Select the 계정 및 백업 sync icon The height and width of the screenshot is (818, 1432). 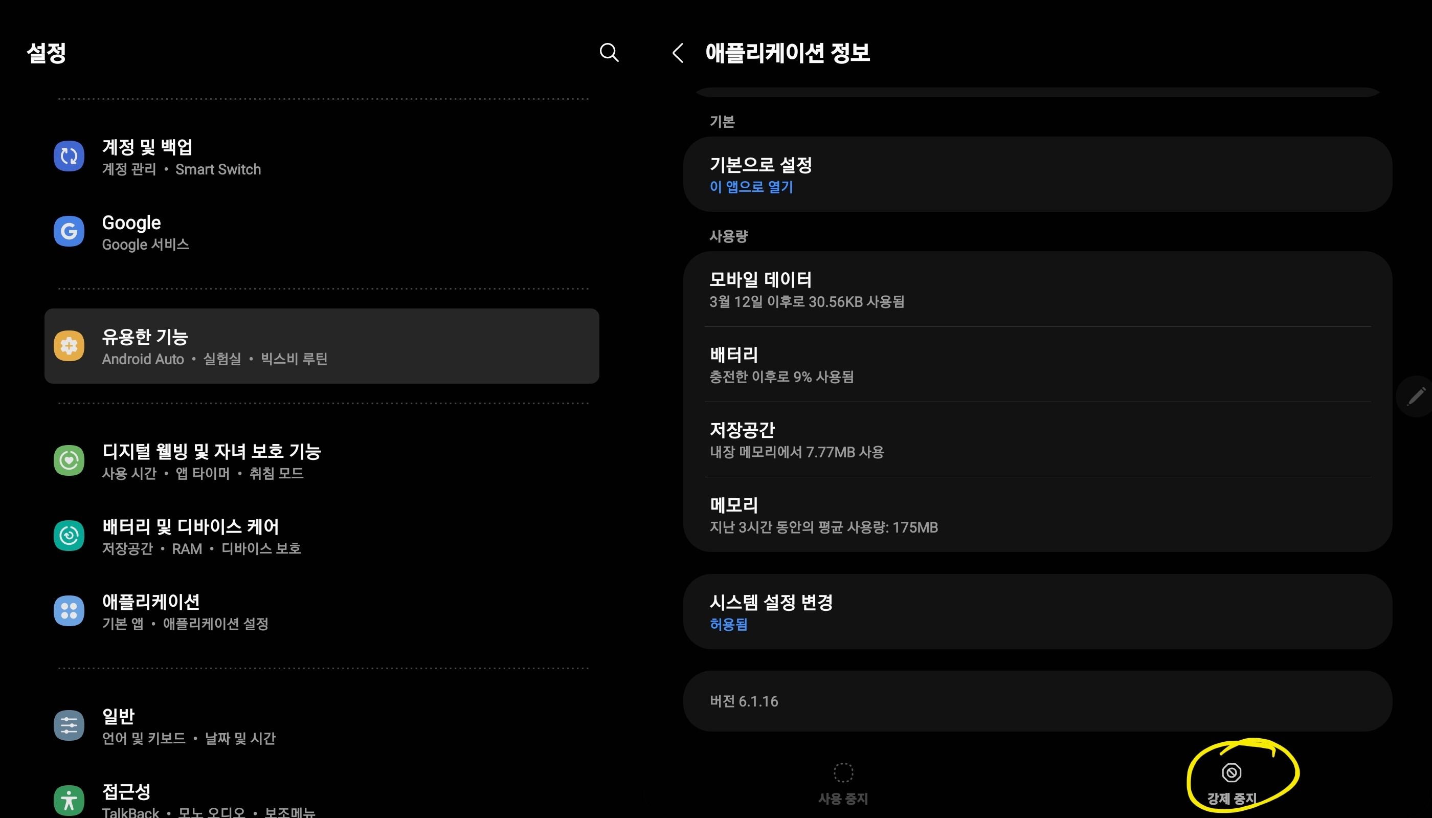coord(69,156)
